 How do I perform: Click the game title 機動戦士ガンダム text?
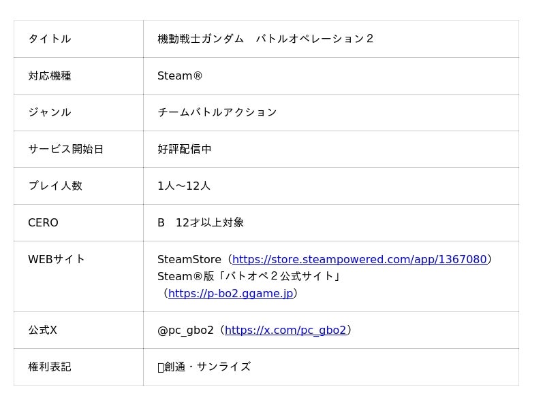201,39
